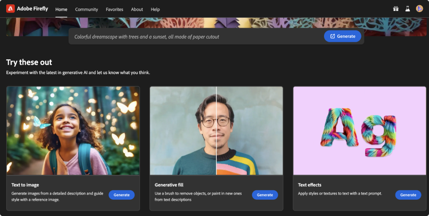Open the user profile avatar
429x216 pixels.
[419, 9]
